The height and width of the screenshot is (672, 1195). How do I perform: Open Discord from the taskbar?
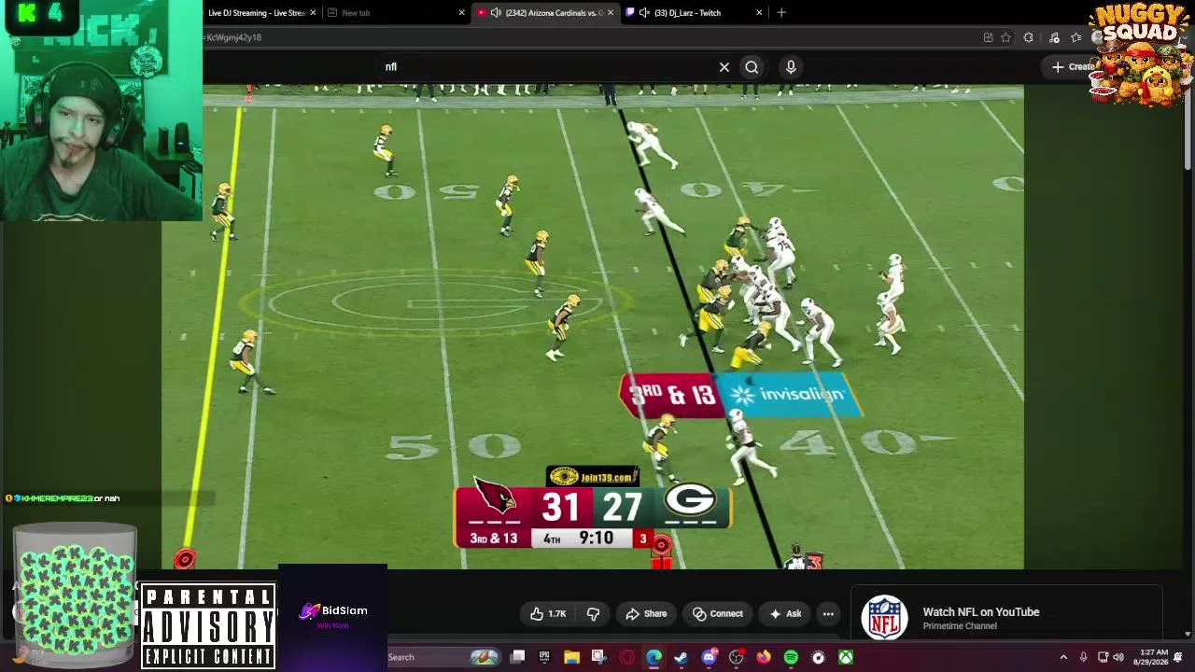709,657
